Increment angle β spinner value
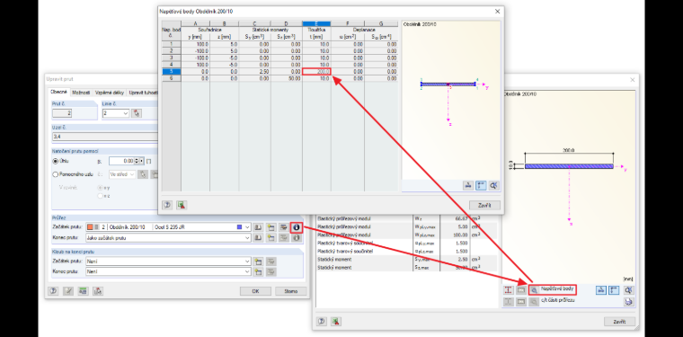 click(137, 159)
